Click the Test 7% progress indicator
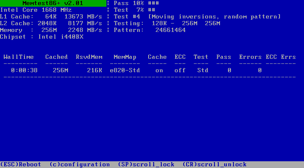The width and height of the screenshot is (304, 168). [x=134, y=10]
